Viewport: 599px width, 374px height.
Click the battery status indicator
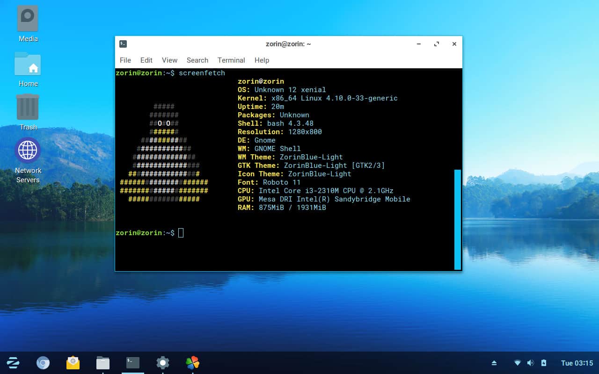(544, 363)
